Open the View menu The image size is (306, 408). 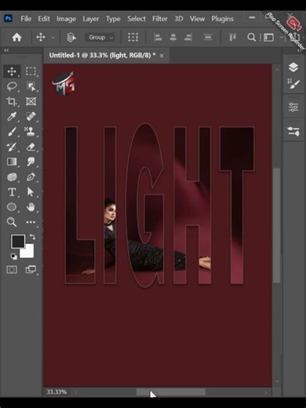pyautogui.click(x=197, y=19)
